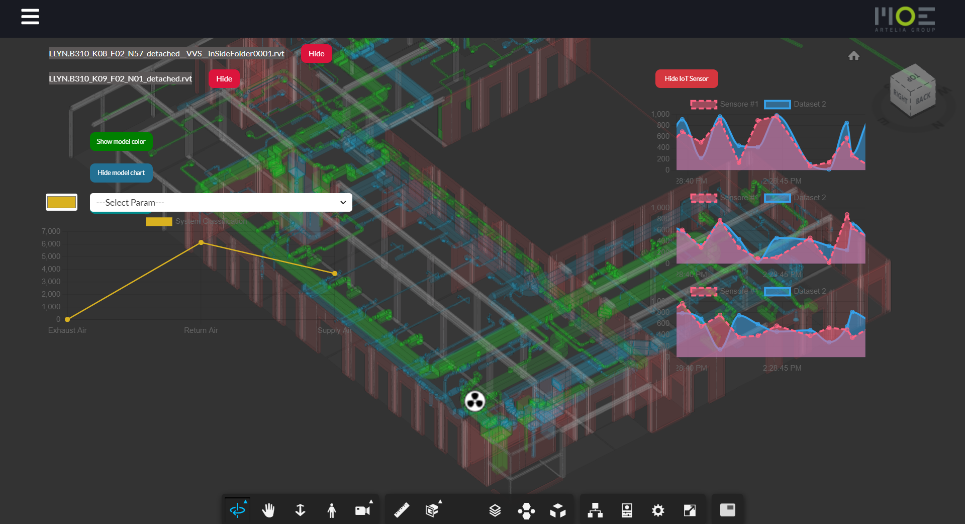
Task: Activate First Person walk tool
Action: (x=331, y=510)
